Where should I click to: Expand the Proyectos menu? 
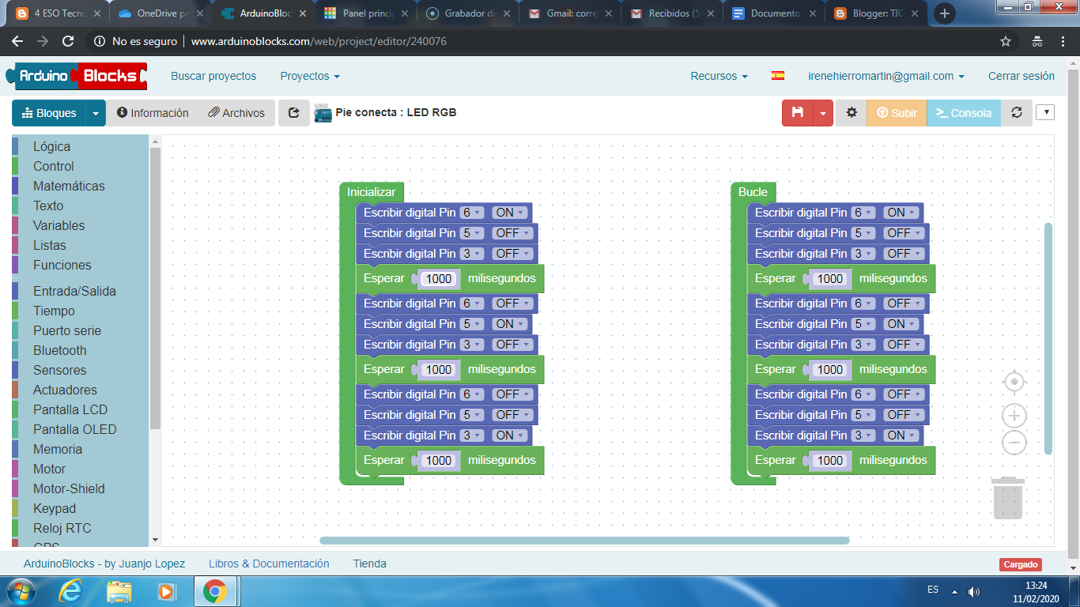310,76
